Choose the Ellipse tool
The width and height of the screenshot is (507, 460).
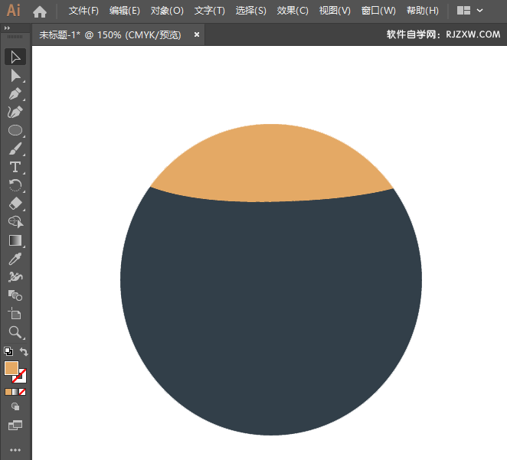click(x=15, y=130)
